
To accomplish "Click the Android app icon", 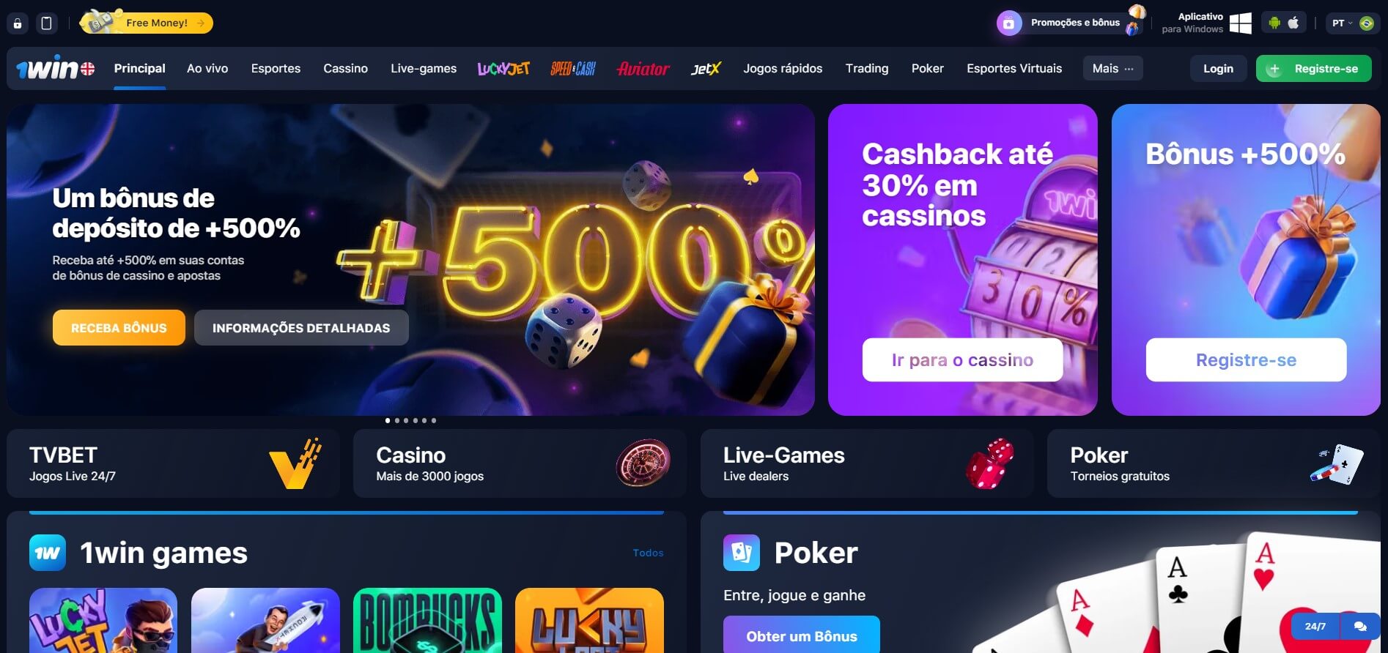I will [1274, 23].
